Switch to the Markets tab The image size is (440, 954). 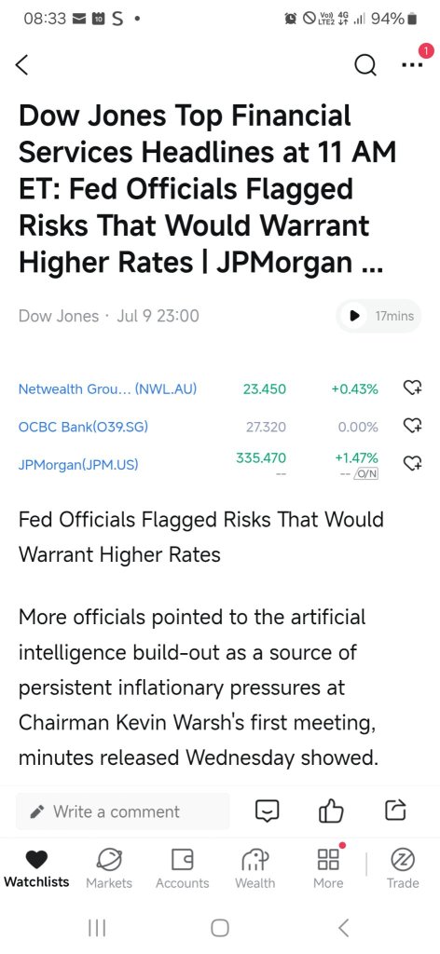tap(109, 869)
